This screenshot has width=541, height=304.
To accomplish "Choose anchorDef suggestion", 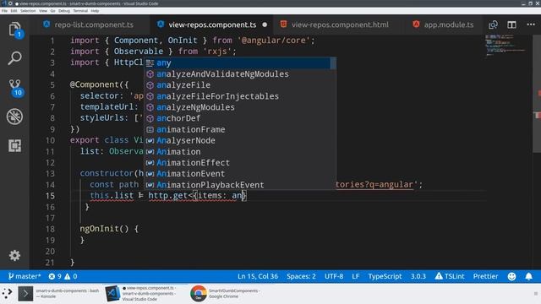I will click(238, 118).
